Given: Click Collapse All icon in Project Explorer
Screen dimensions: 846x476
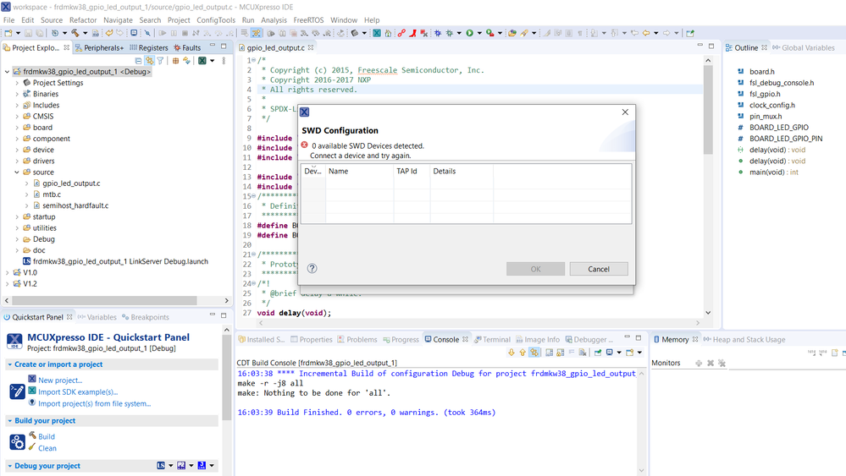Looking at the screenshot, I should (138, 60).
